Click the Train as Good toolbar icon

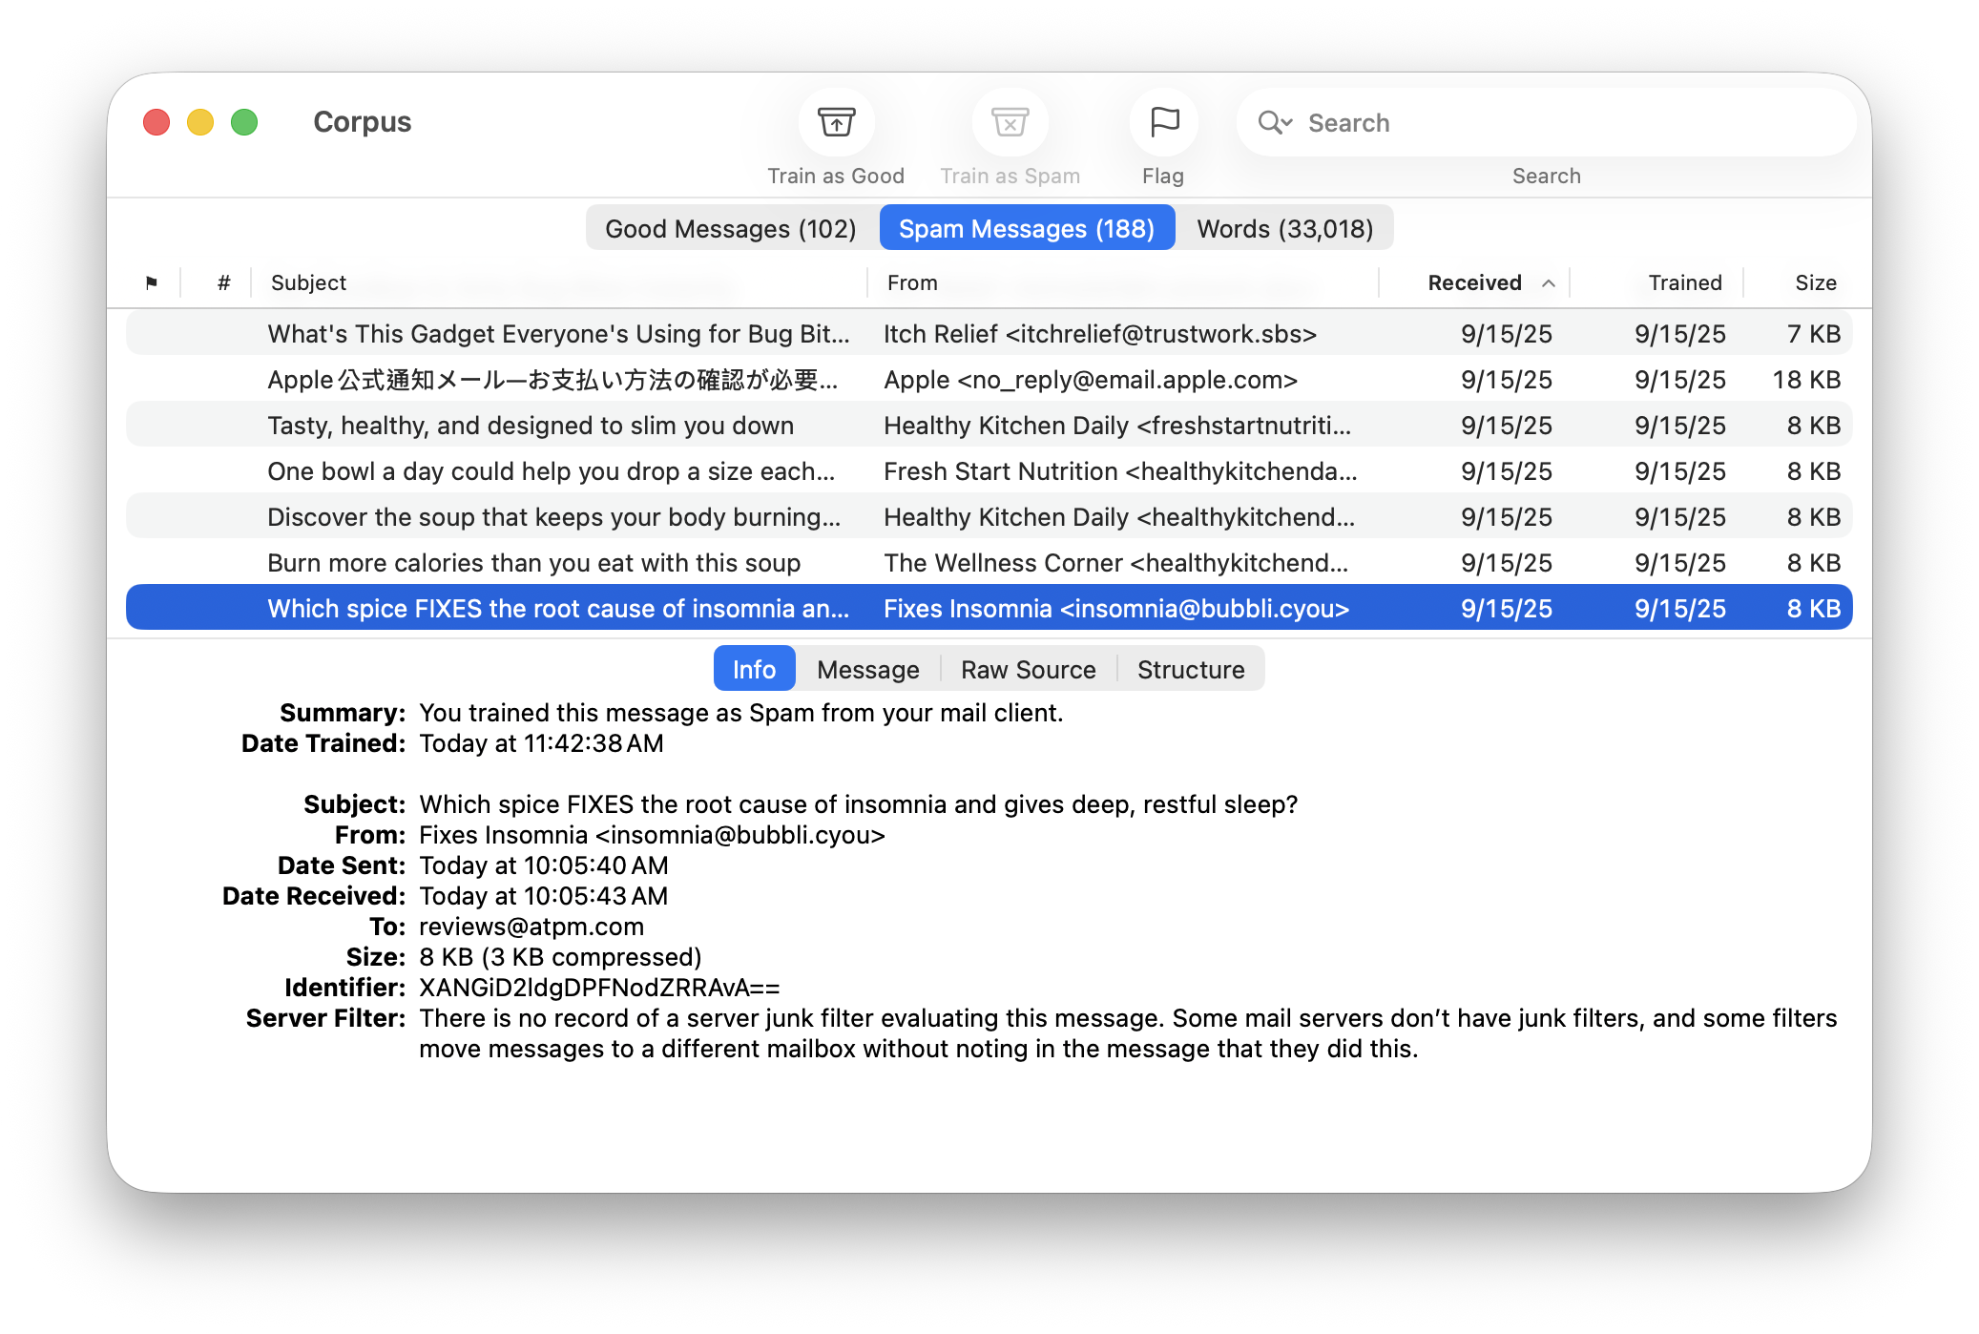[x=835, y=122]
